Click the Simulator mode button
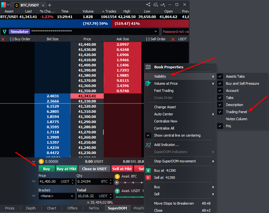 (x=19, y=32)
